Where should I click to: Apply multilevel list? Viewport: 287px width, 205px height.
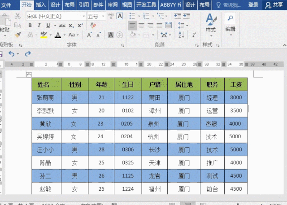(x=161, y=16)
